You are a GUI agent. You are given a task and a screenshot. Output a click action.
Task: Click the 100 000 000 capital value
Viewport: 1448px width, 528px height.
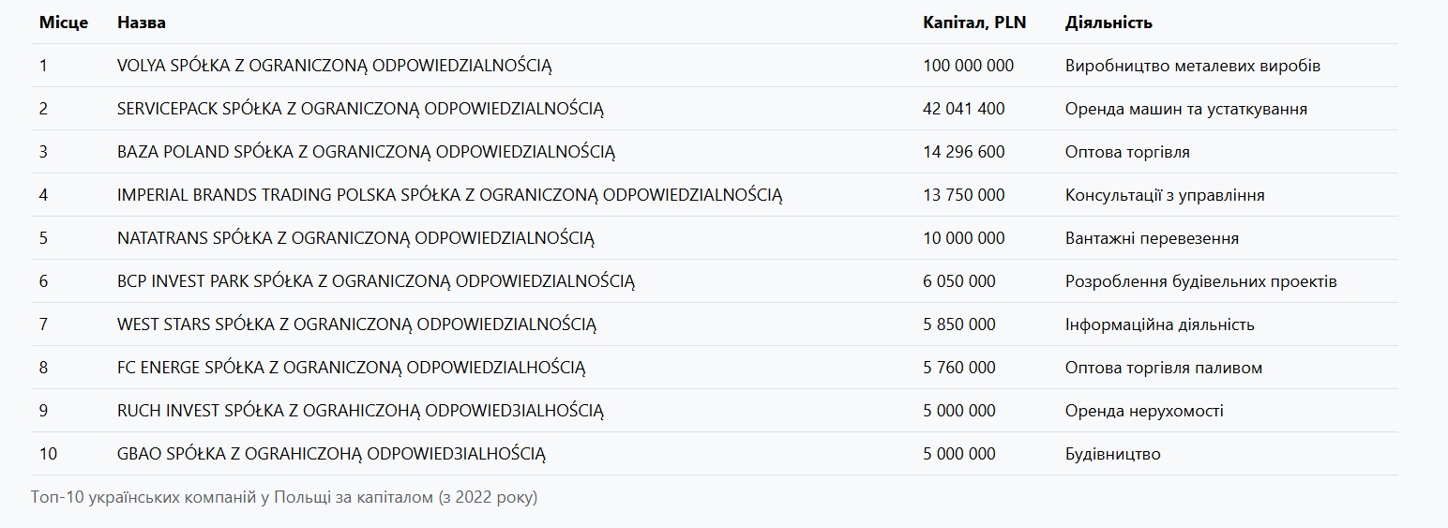(968, 66)
